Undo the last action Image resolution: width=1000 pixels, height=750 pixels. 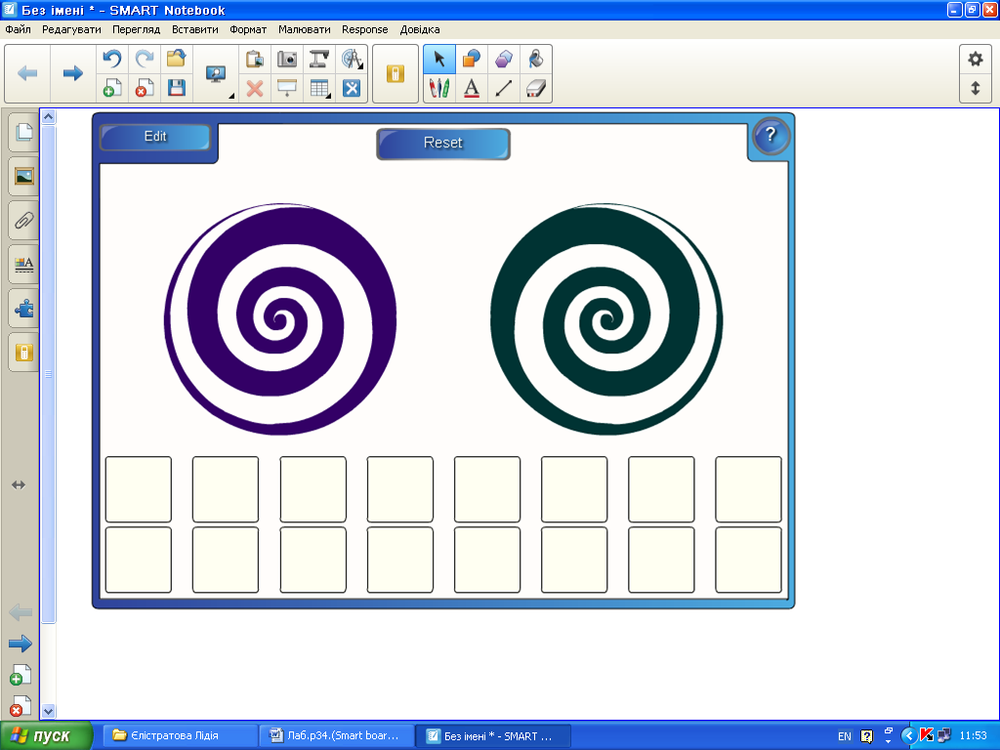click(112, 59)
